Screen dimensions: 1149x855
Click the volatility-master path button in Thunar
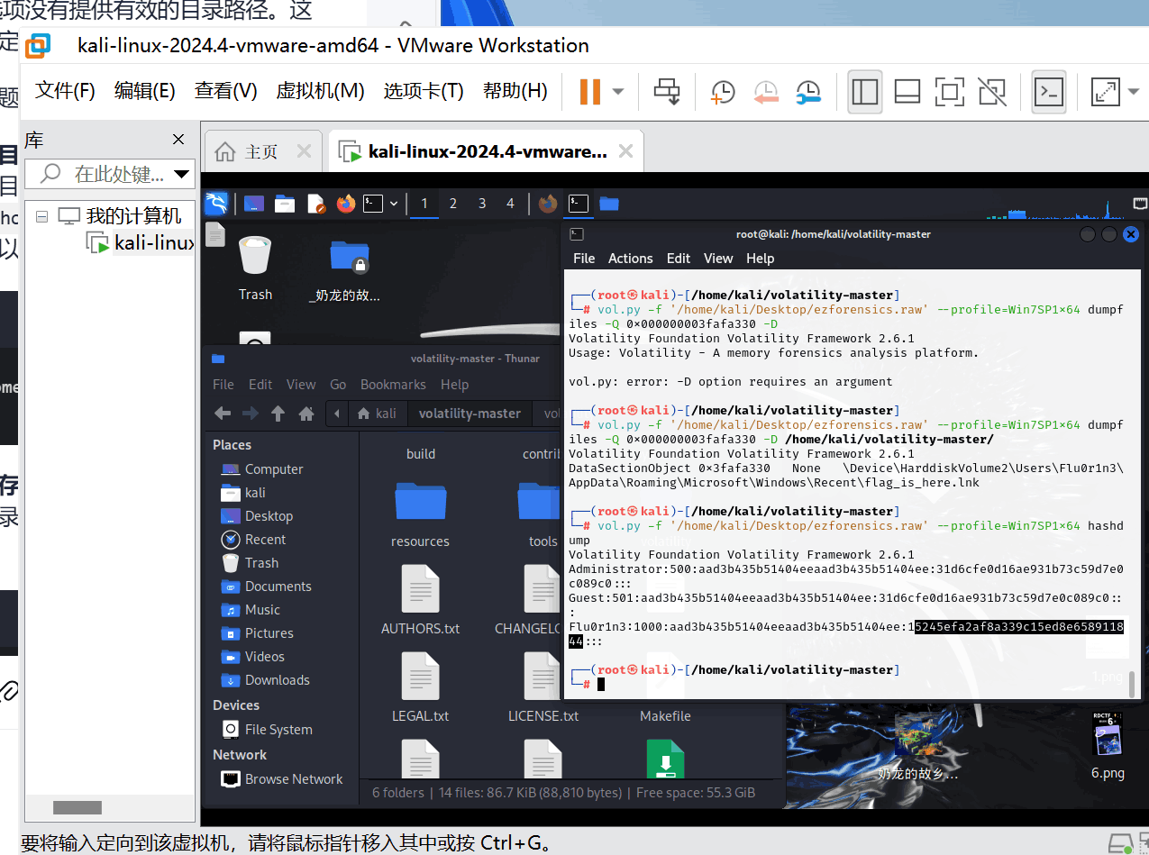click(x=470, y=414)
